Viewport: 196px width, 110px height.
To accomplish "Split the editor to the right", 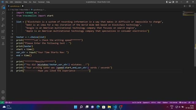I will [190, 6].
